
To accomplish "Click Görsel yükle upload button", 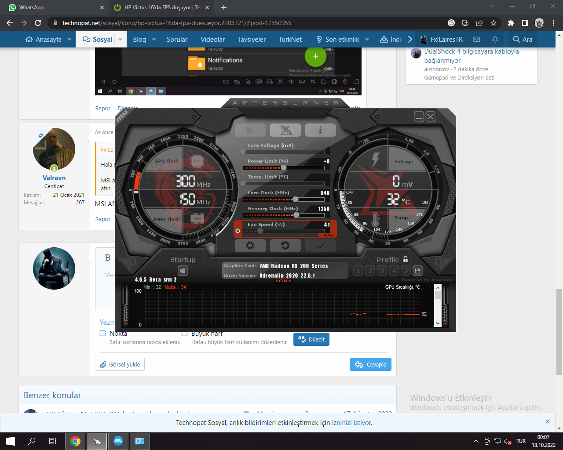I will click(x=120, y=364).
